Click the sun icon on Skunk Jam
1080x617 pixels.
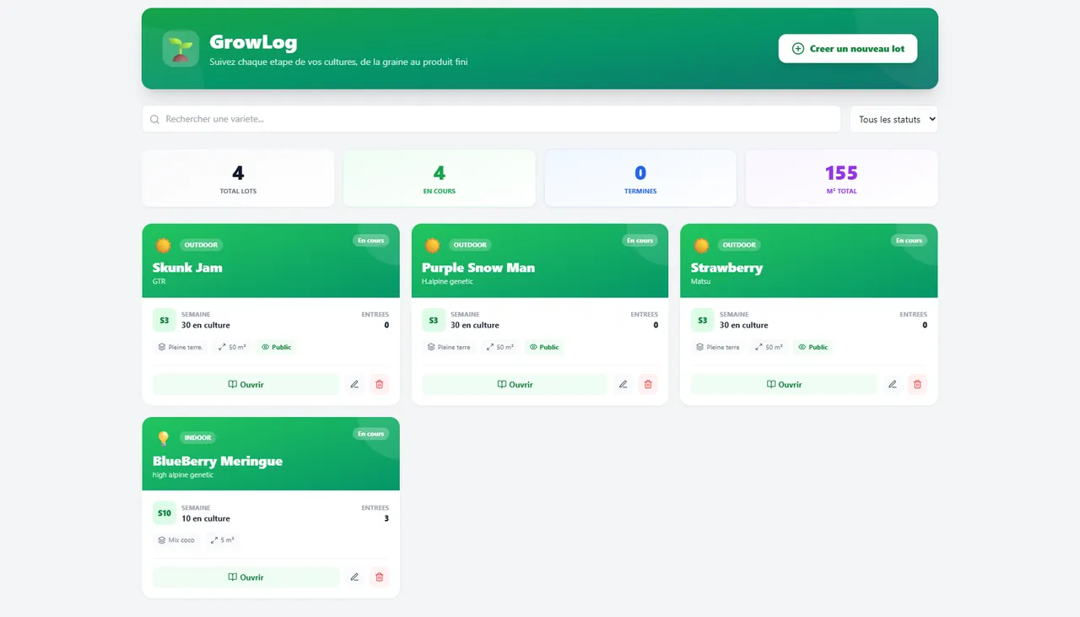163,245
